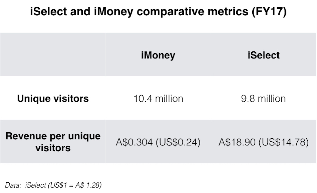Image resolution: width=317 pixels, height=193 pixels.
Task: Click the Unique visitors row label
Action: click(53, 99)
